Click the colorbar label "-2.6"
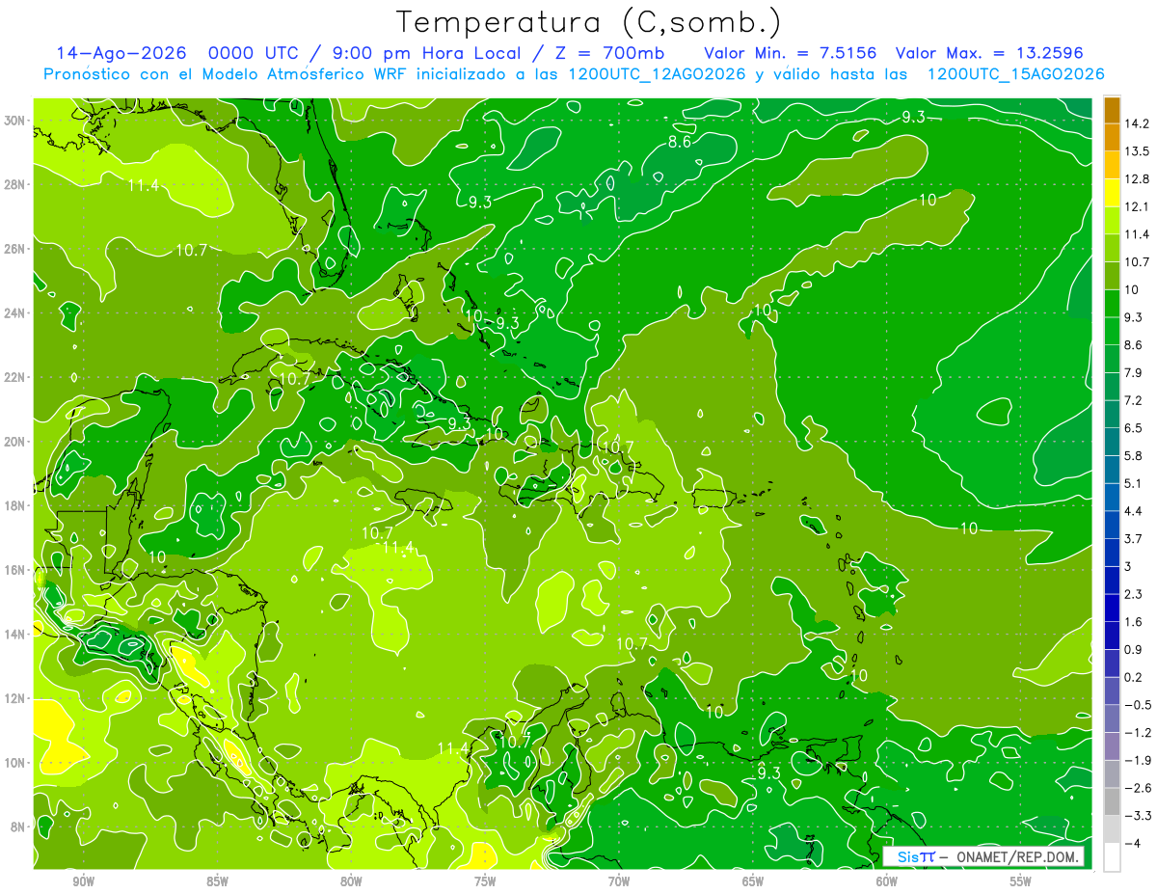The image size is (1157, 894). pyautogui.click(x=1139, y=788)
